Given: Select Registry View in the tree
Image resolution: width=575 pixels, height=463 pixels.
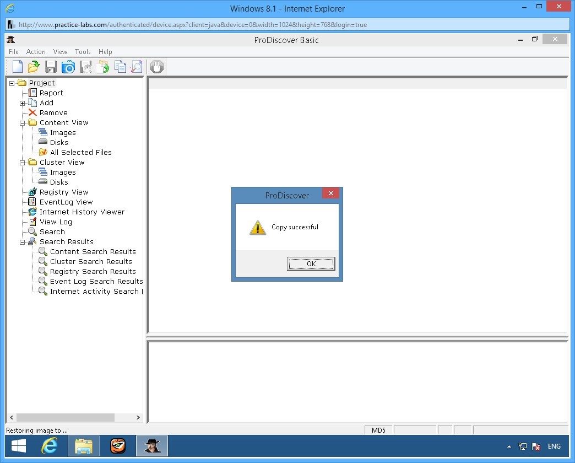Looking at the screenshot, I should [63, 192].
